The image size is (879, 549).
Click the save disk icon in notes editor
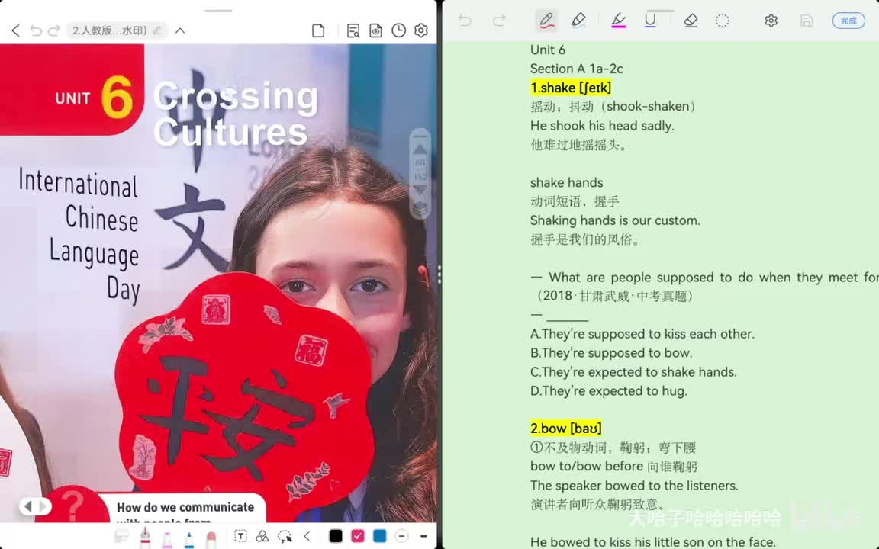(x=806, y=21)
